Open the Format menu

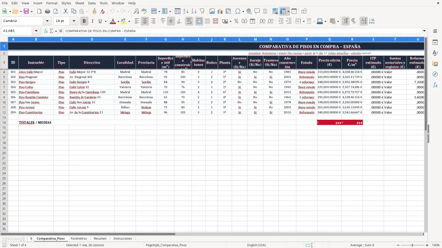coord(52,3)
